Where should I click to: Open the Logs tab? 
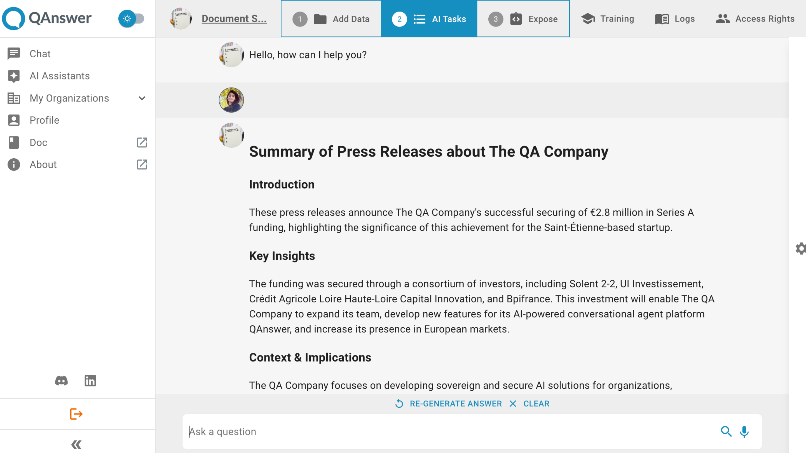click(675, 19)
